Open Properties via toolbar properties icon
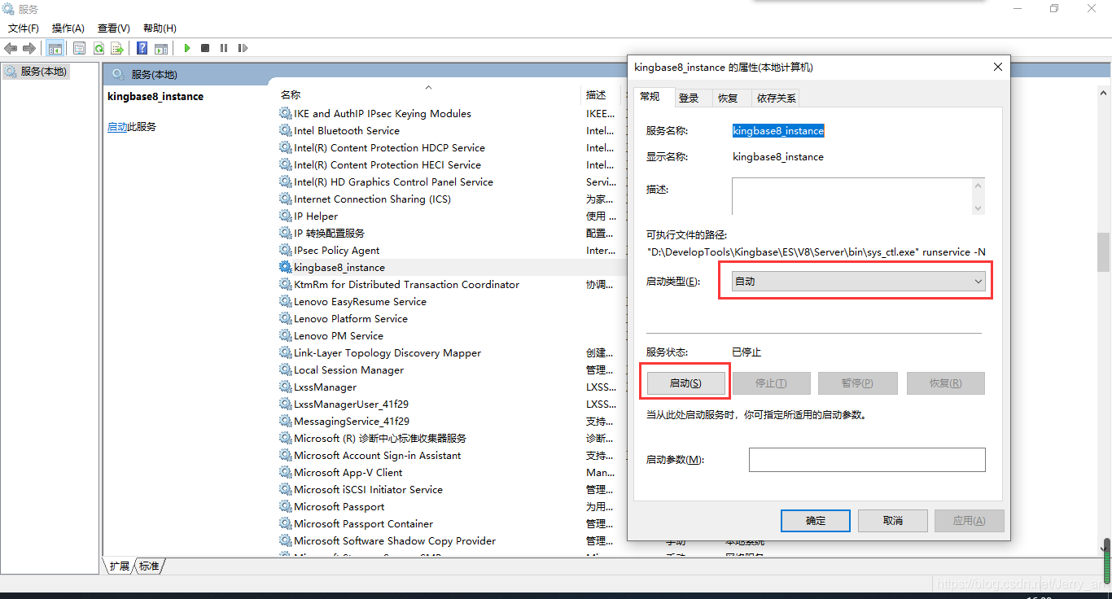Viewport: 1112px width, 599px height. click(x=79, y=48)
